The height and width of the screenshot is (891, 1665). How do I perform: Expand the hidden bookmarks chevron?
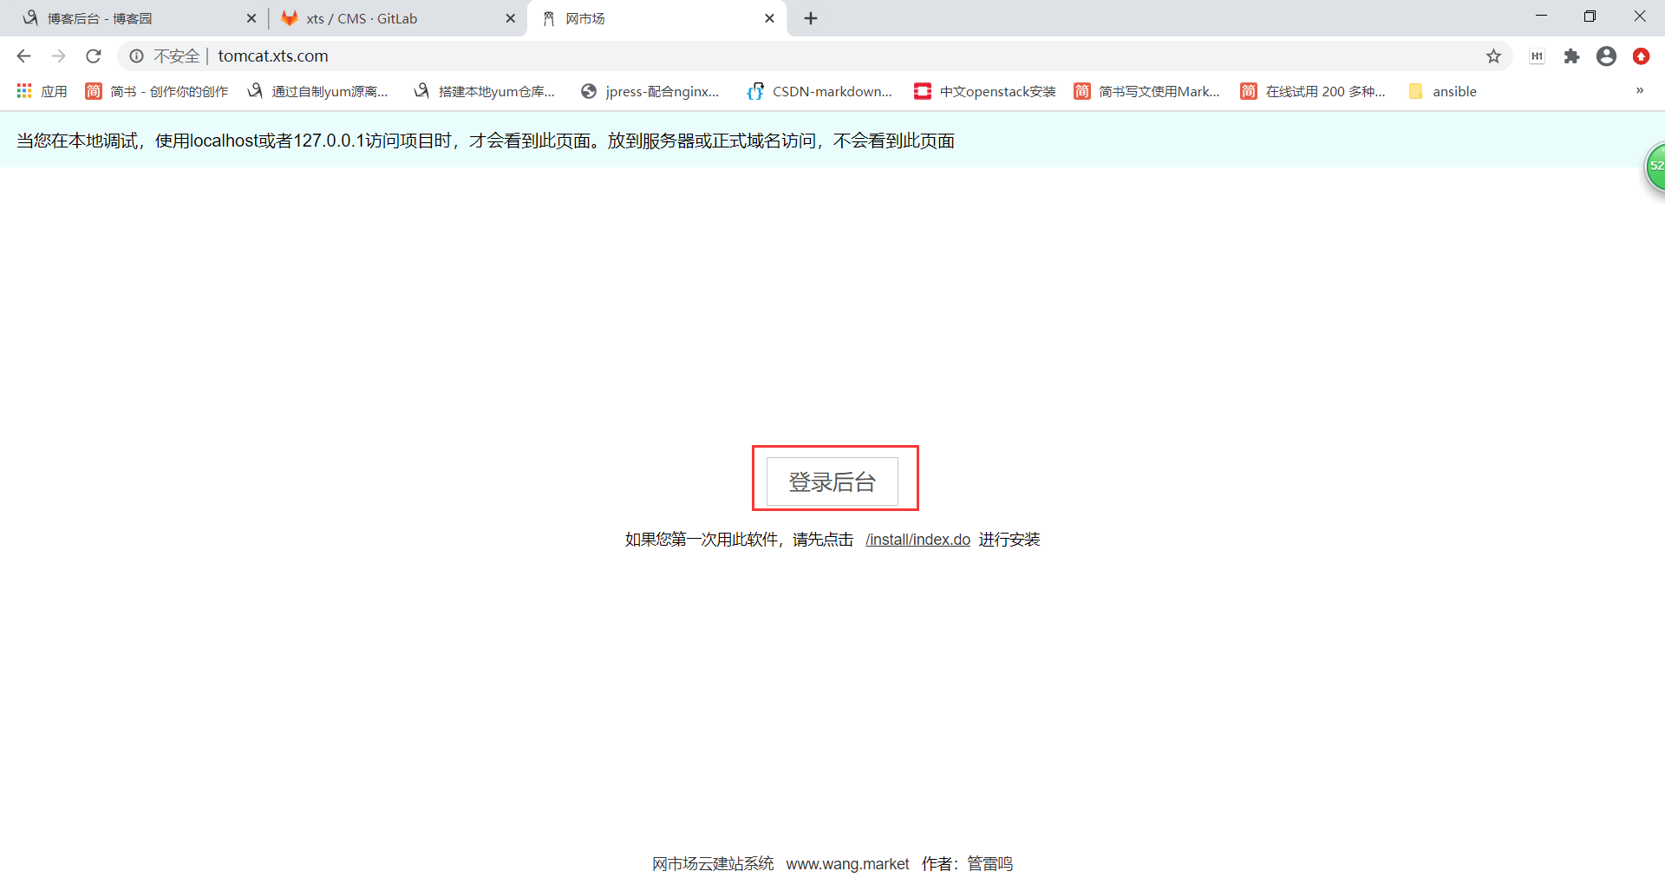click(1639, 90)
